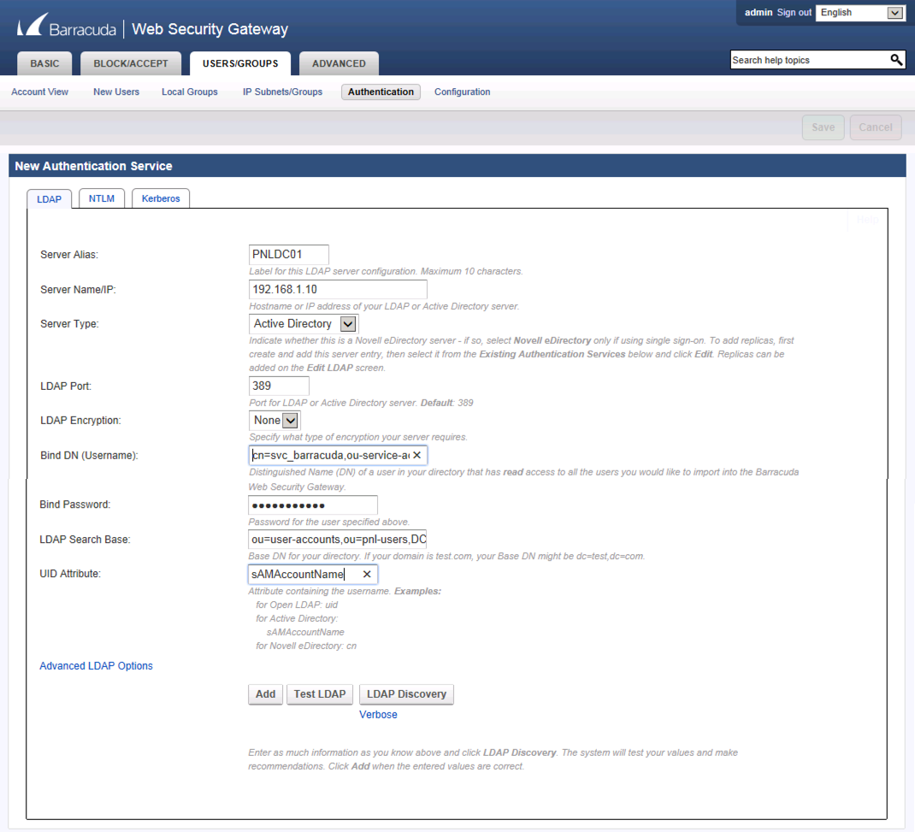Click the search magnifier icon
Screen dimensions: 915x832
pyautogui.click(x=896, y=60)
